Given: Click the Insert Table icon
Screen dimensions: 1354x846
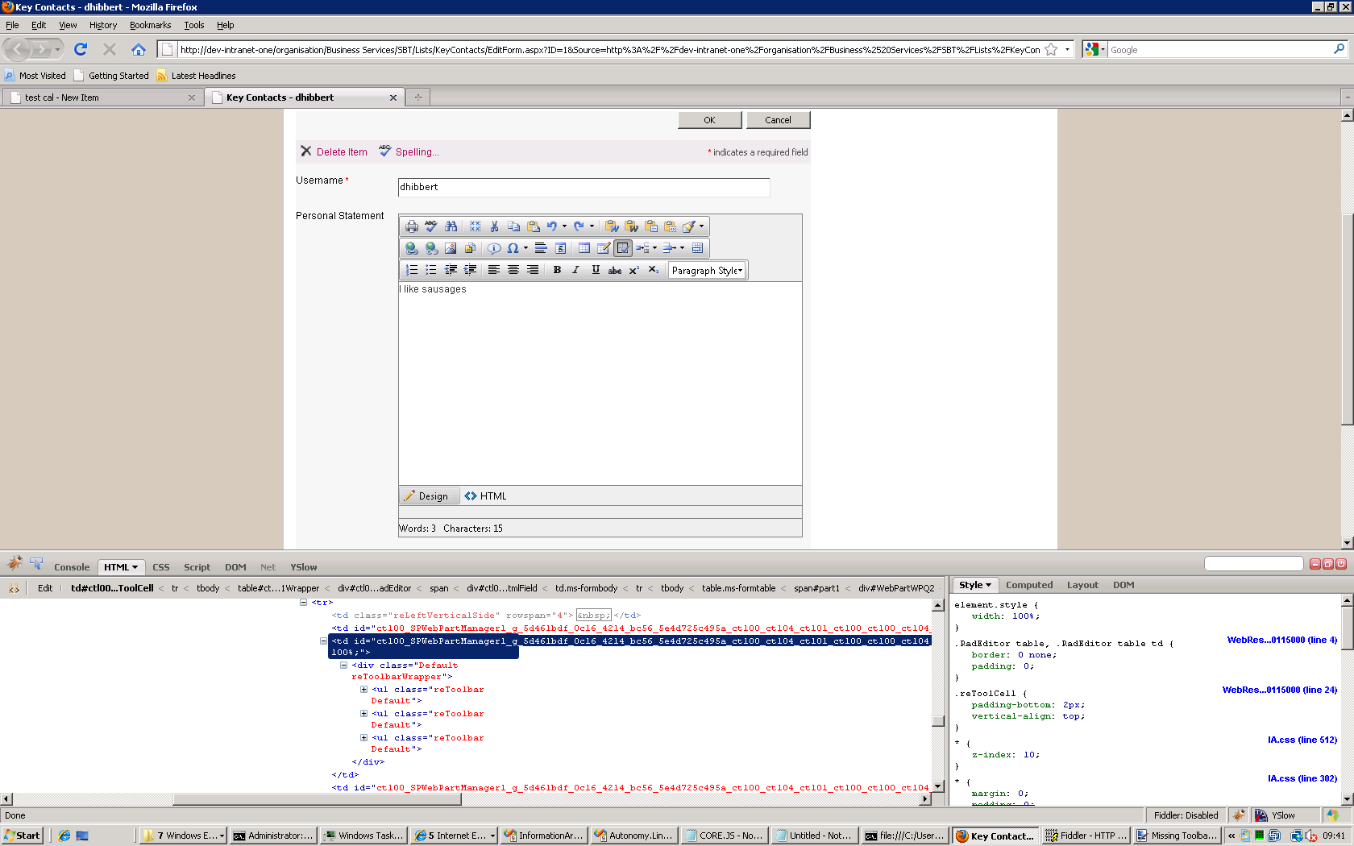Looking at the screenshot, I should pos(584,248).
